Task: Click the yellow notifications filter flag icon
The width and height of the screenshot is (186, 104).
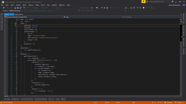Action: click(x=144, y=1)
